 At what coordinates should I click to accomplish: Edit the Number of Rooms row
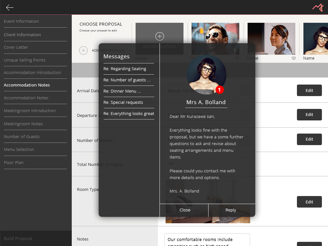[x=309, y=139]
